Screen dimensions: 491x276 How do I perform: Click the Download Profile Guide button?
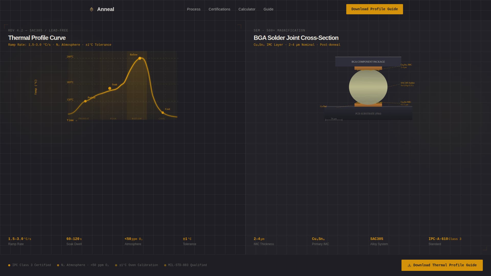pos(374,9)
